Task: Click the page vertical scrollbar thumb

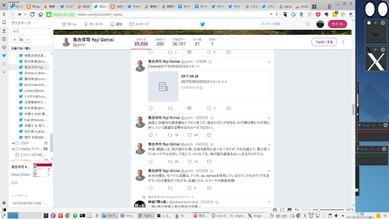Action: pyautogui.click(x=353, y=109)
